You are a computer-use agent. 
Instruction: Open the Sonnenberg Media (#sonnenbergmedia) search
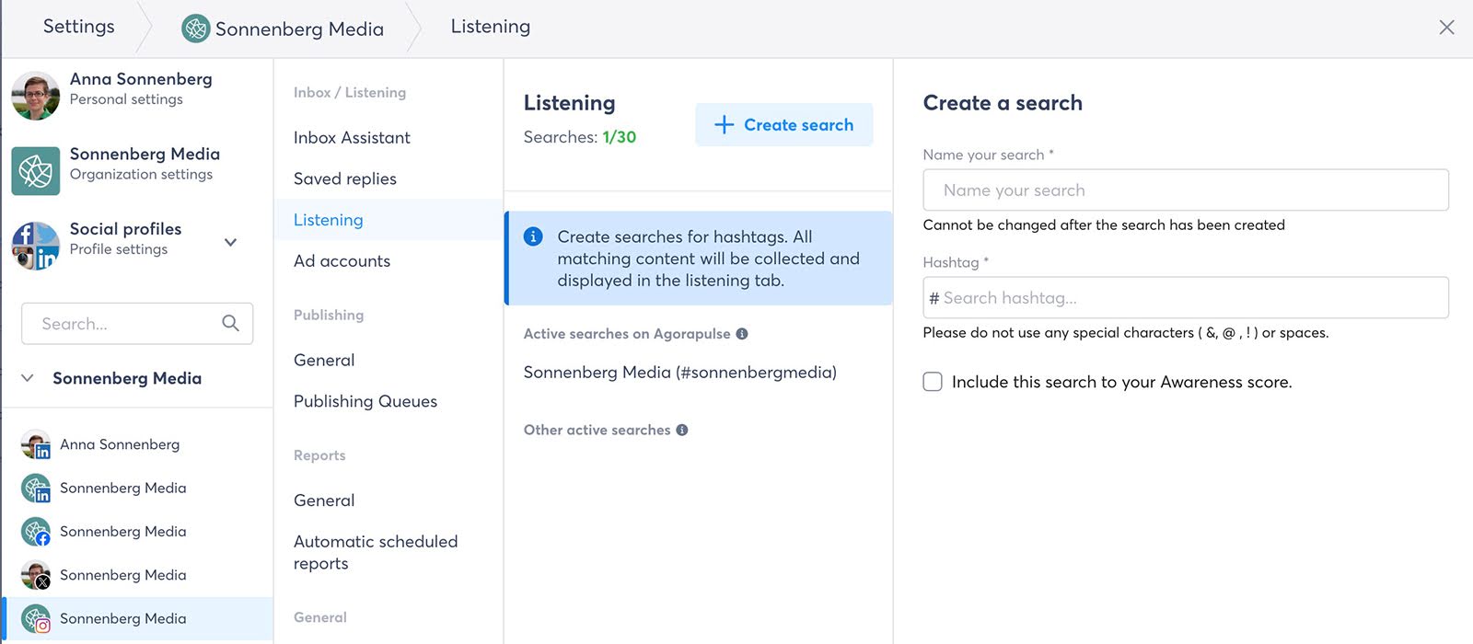[x=680, y=373]
